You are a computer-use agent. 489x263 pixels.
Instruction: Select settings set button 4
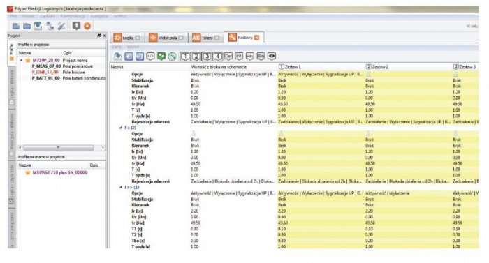218,57
